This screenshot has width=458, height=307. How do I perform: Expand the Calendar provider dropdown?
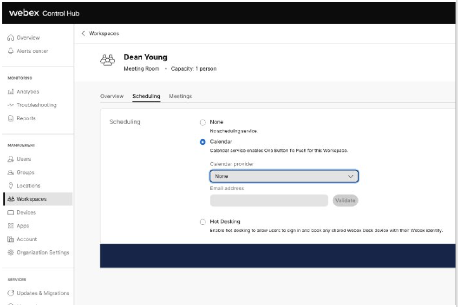click(x=283, y=176)
